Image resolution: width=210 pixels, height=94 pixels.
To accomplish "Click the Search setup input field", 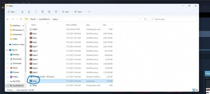I will point(173,19).
